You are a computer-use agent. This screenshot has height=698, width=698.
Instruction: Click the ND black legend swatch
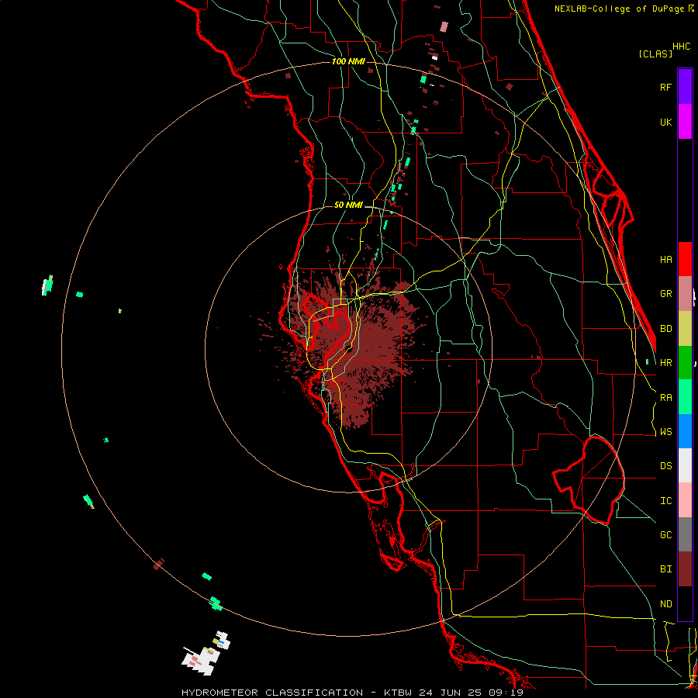685,603
